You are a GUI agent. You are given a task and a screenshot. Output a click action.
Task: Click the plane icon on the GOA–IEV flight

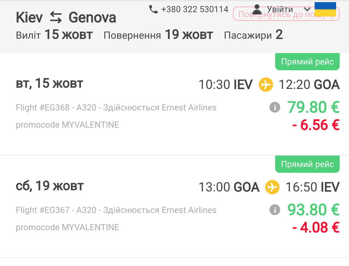(x=272, y=187)
